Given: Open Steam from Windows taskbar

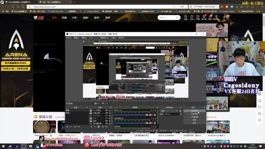Looking at the screenshot, I should tap(10, 146).
